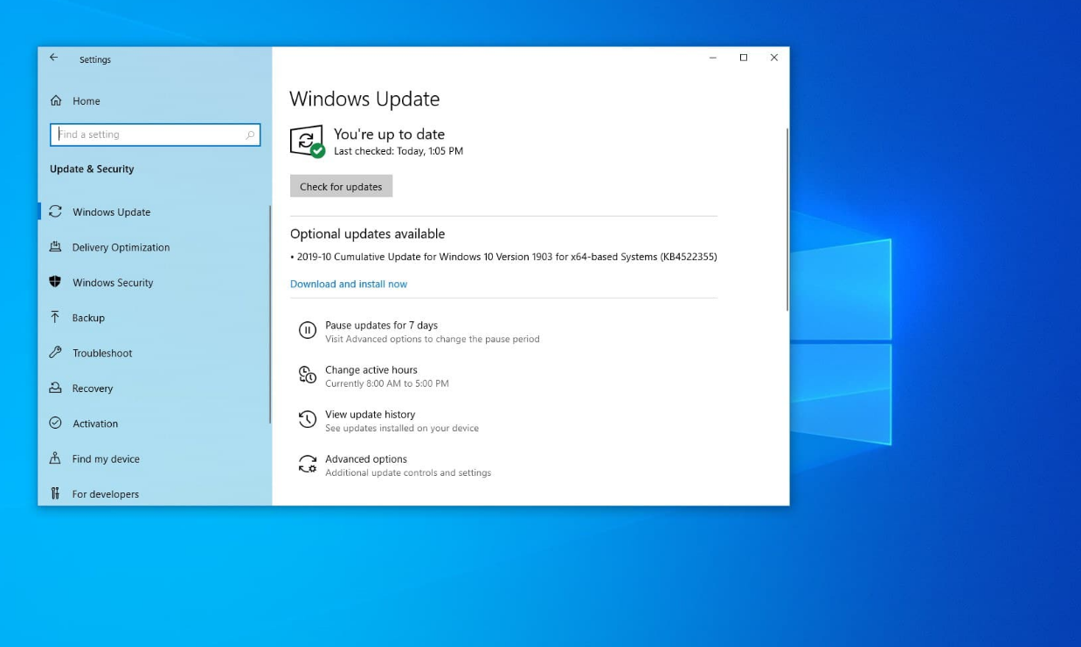Screen dimensions: 1081x647
Task: Click the Advanced options gear-sync icon
Action: 307,464
